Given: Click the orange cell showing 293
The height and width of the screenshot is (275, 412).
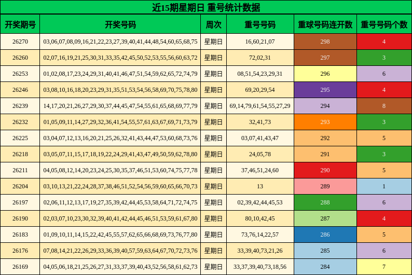Looking at the screenshot, I should click(x=325, y=122).
